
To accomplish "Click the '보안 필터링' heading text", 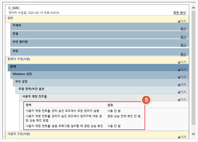I will coord(20,42).
